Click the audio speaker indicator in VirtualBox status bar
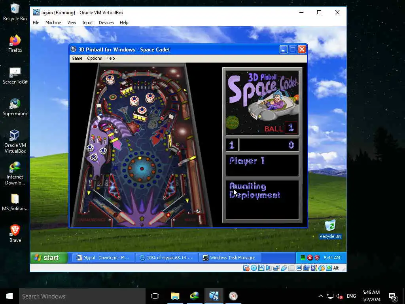 (269, 268)
